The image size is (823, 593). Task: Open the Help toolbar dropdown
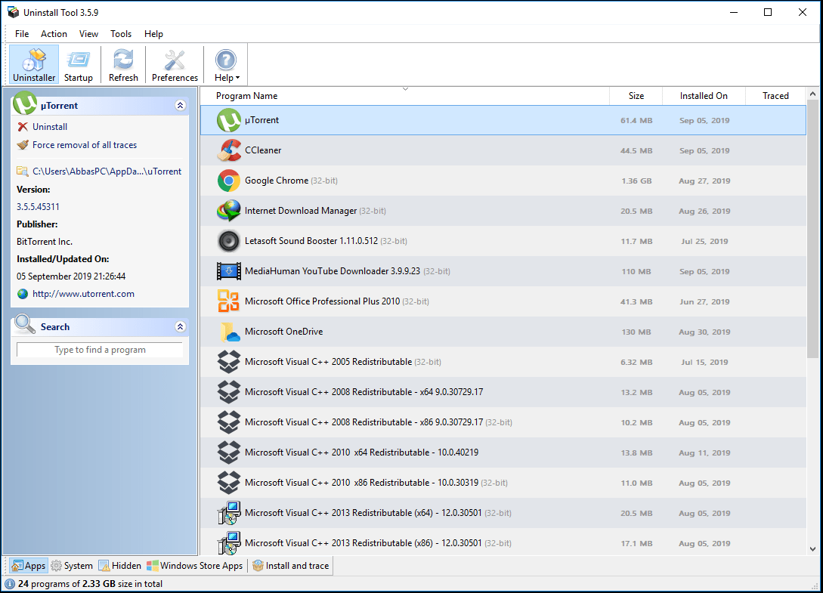tap(226, 65)
